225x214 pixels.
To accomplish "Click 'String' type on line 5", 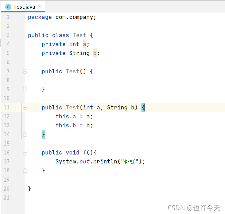I will (79, 53).
